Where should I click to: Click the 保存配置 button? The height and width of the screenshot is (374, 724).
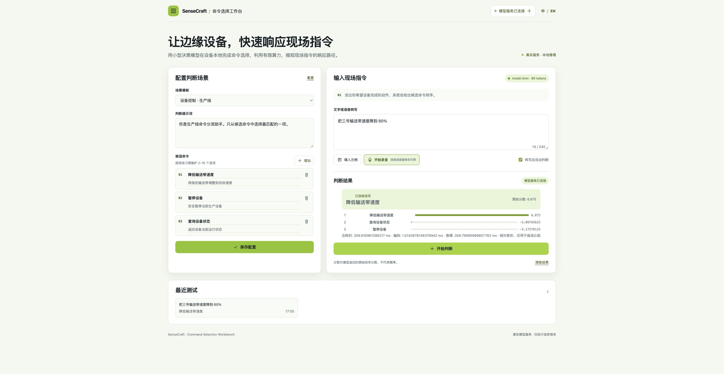pyautogui.click(x=244, y=247)
